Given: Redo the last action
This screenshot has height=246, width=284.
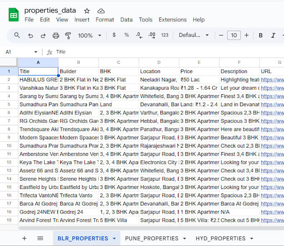Looking at the screenshot, I should (43, 35).
